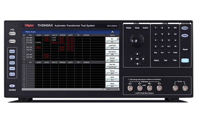Viewport: 197px width, 120px height.
Task: Click the PASS indicator lamp
Action: 185,28
